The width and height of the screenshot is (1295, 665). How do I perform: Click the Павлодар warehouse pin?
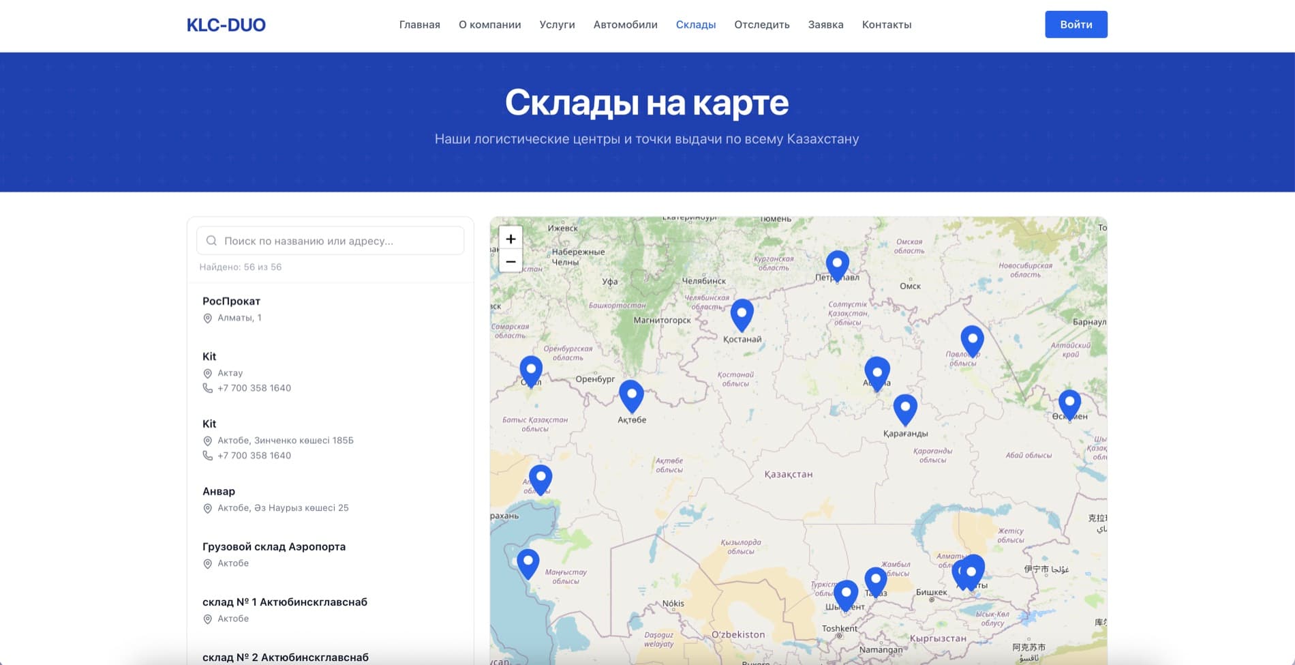pos(972,342)
